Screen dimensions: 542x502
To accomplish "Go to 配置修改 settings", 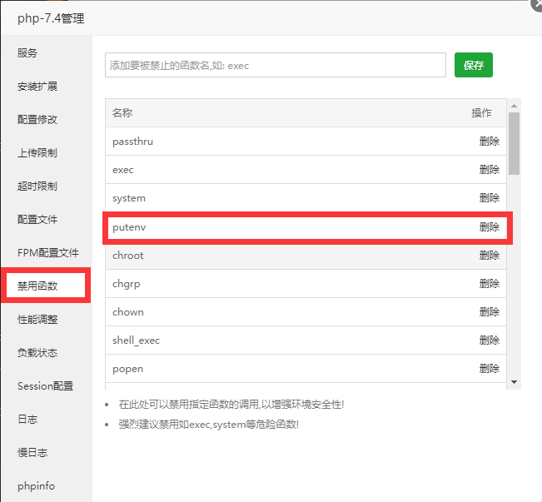I will point(37,120).
